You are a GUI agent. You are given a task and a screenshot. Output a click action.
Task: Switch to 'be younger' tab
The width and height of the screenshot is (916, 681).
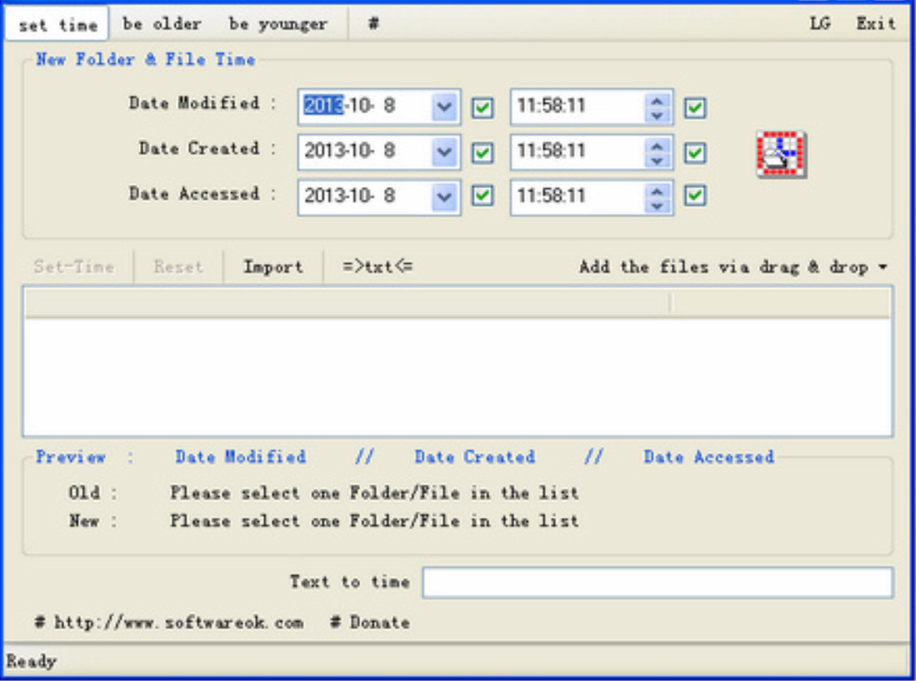click(278, 24)
